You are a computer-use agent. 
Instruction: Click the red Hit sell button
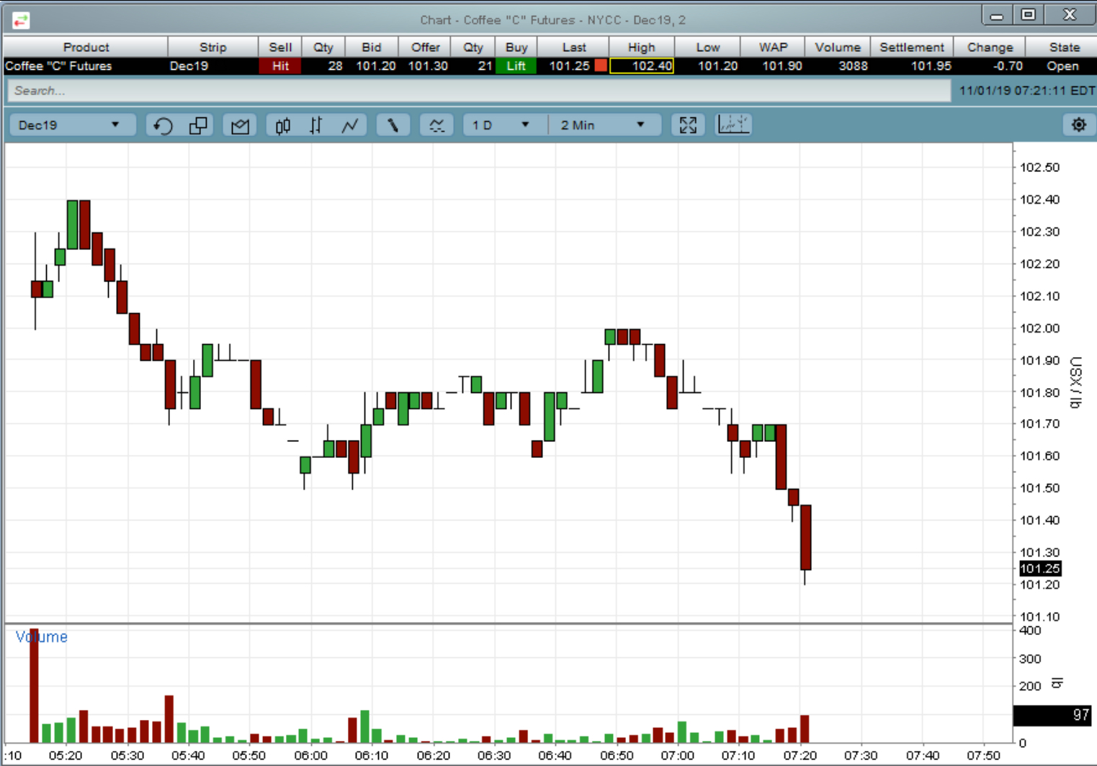point(280,66)
